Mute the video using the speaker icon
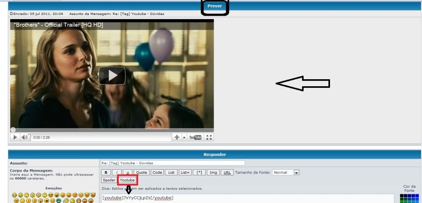The height and width of the screenshot is (203, 422). [24, 137]
